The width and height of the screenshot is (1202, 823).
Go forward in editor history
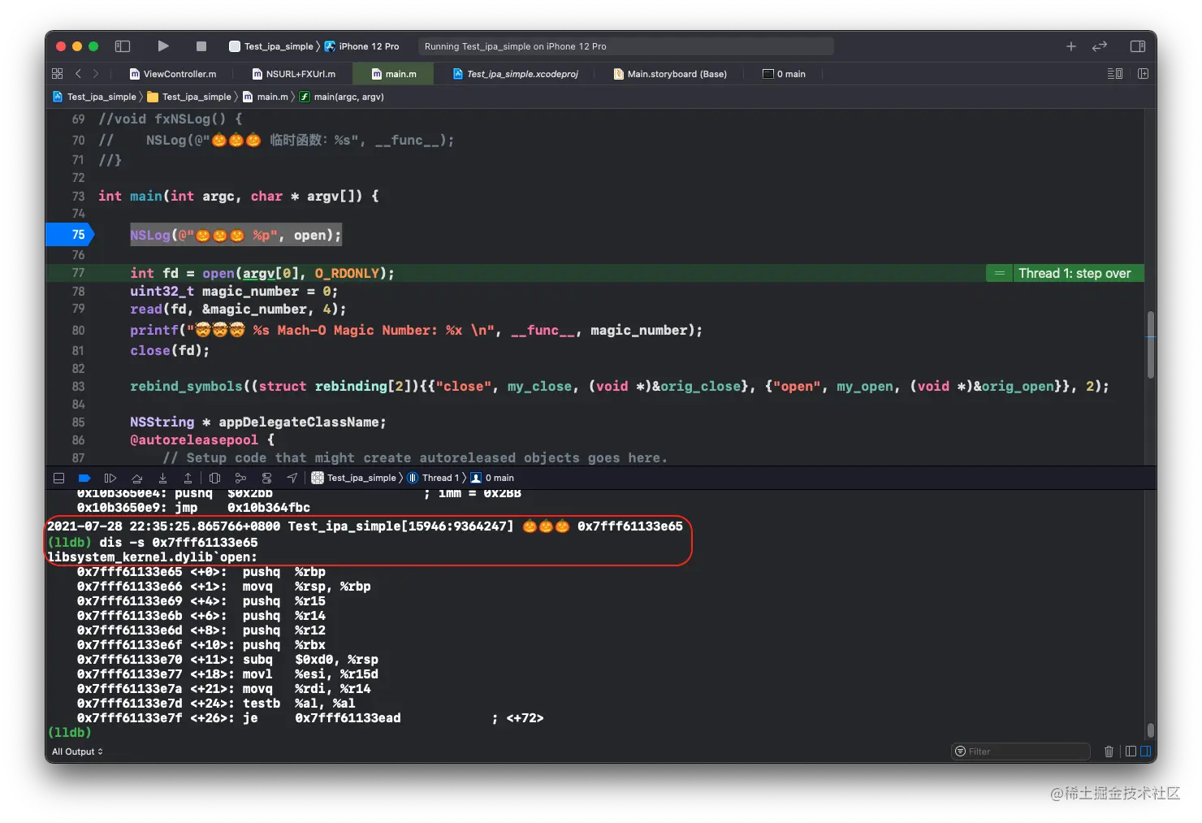click(96, 74)
